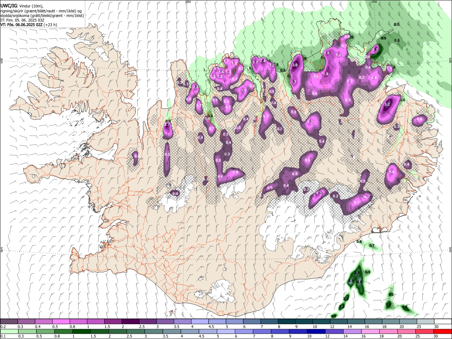452x339 pixels.
Task: Click the '3.0' snowfall value on the map
Action: tap(295, 65)
